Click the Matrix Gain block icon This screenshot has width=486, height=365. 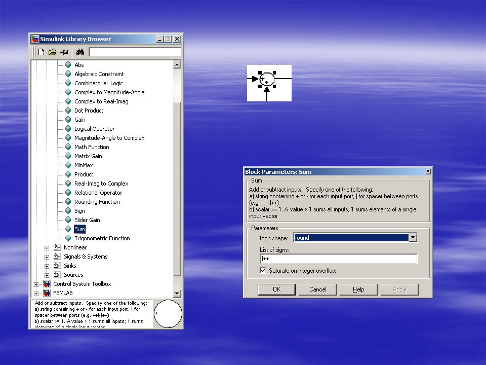point(68,156)
